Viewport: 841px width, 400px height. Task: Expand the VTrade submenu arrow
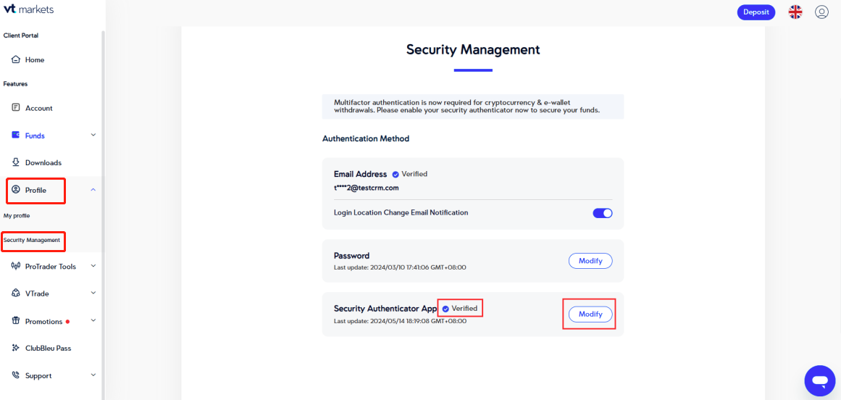(93, 293)
